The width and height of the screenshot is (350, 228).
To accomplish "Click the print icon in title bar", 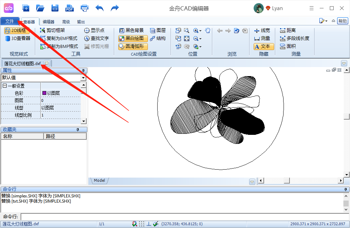I will click(84, 8).
